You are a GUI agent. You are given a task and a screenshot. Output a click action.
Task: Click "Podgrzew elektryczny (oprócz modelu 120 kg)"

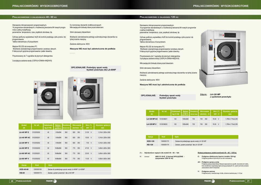tap(219, 156)
